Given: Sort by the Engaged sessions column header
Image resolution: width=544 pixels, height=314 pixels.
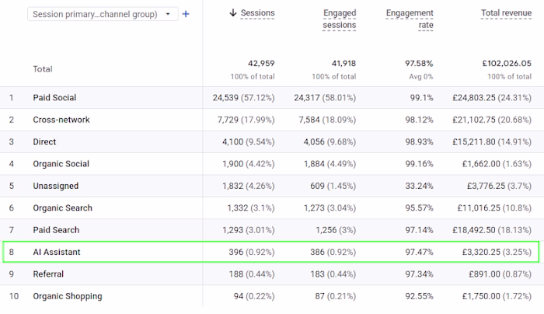Looking at the screenshot, I should click(340, 19).
